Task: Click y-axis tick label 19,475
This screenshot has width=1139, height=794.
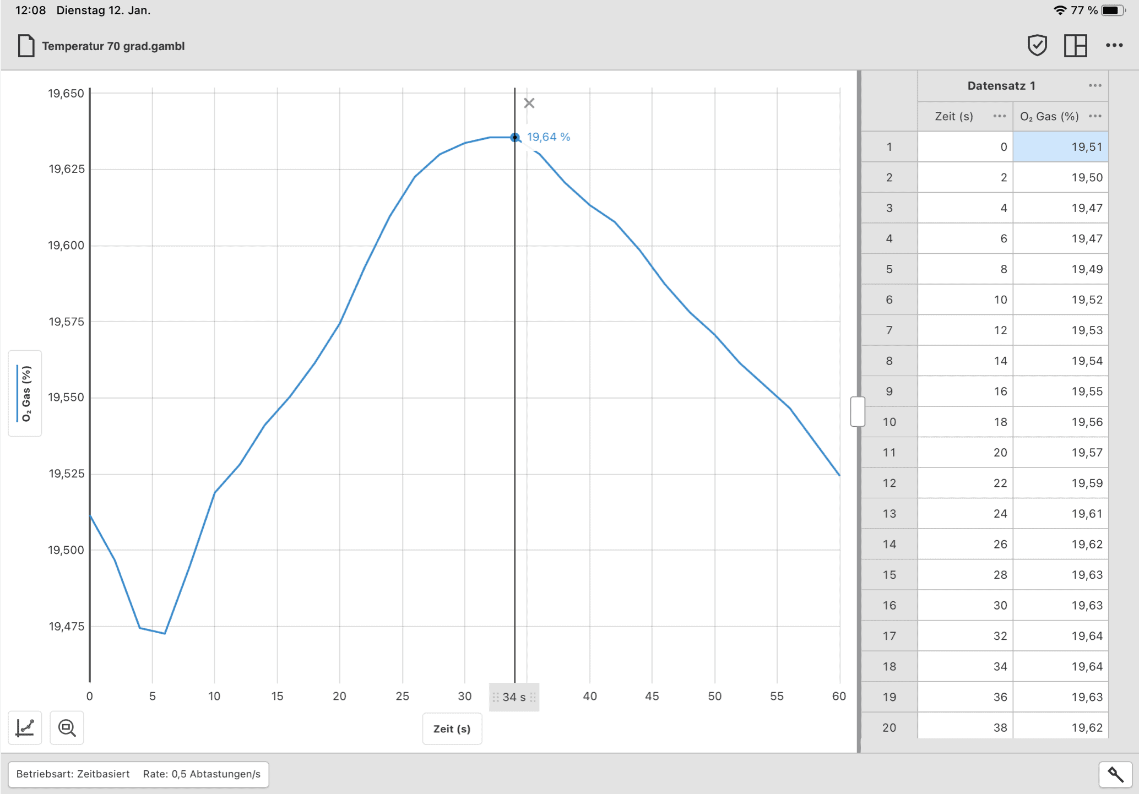Action: pyautogui.click(x=66, y=626)
